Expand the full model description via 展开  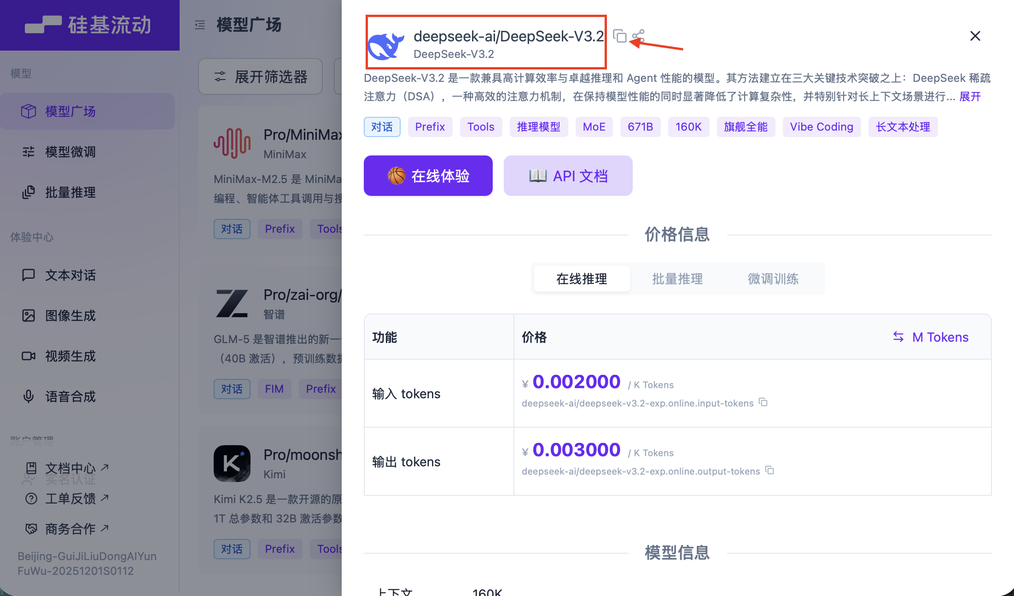tap(970, 97)
